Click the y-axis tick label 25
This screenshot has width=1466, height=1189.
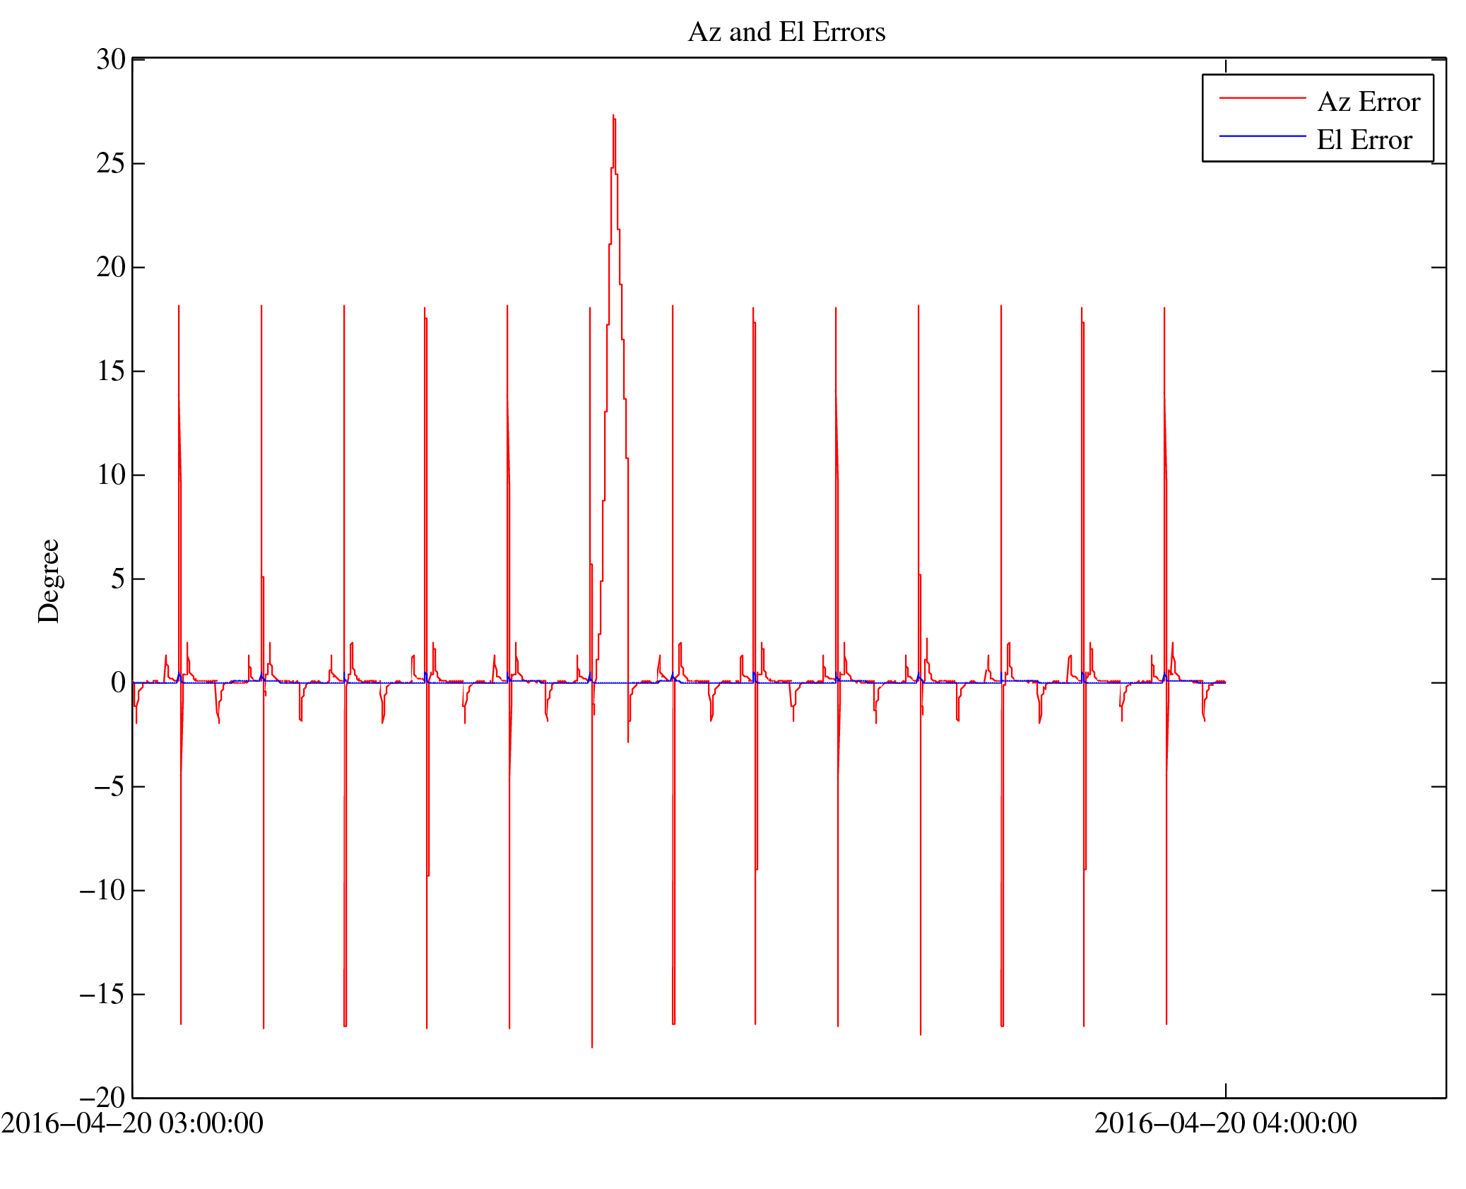(111, 163)
